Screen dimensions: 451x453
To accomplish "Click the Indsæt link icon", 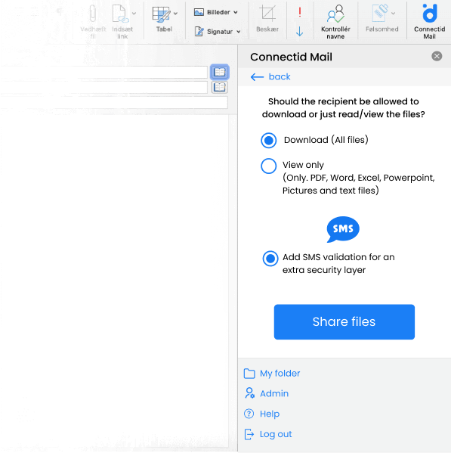I will click(x=120, y=14).
